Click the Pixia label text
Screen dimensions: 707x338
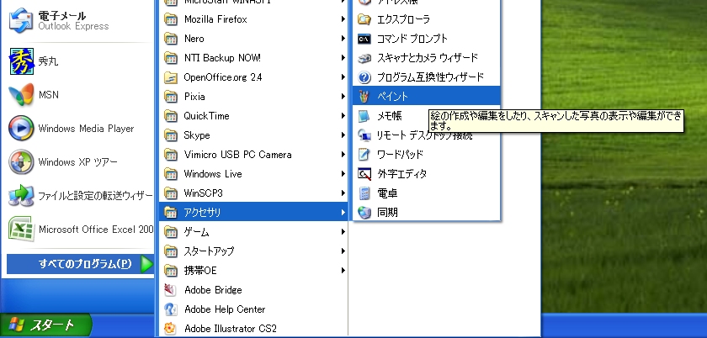194,97
